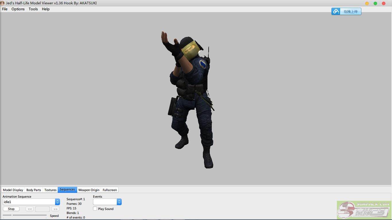Click the model viewer app icon in title bar
Viewport: 392px width, 220px height.
[3, 3]
